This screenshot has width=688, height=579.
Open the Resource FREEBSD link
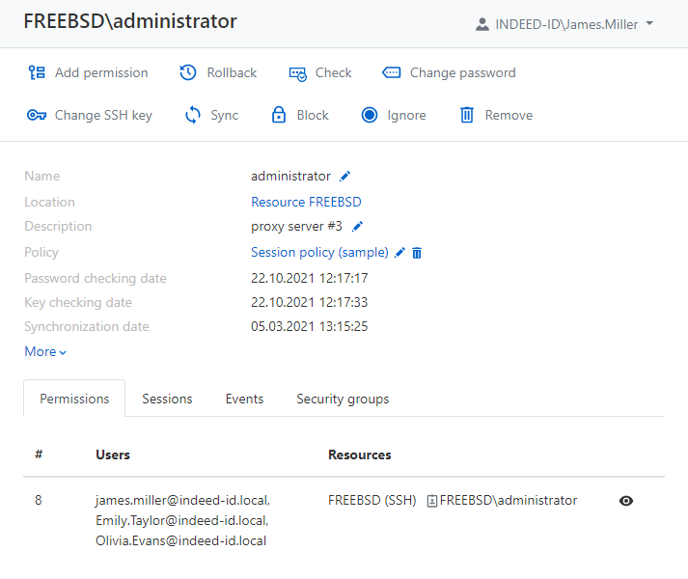click(x=306, y=202)
